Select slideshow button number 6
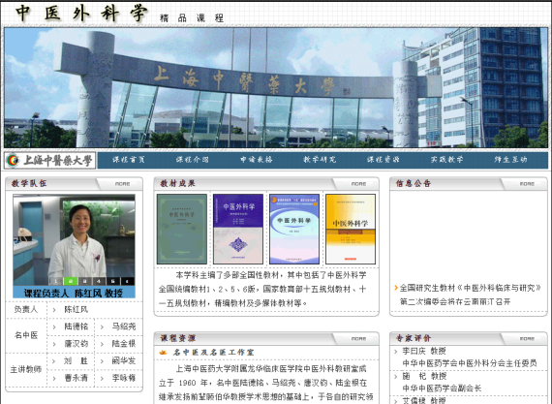 128,281
